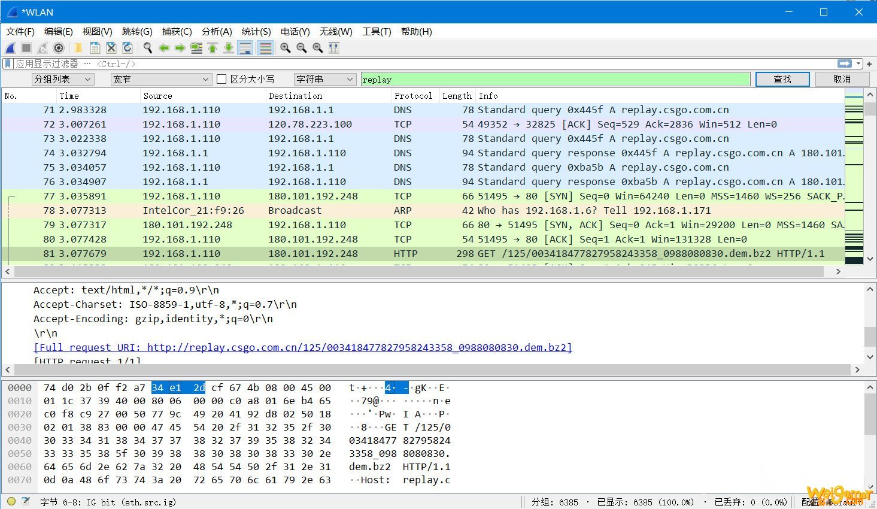Open the 统计(S) menu
This screenshot has width=877, height=509.
coord(256,31)
